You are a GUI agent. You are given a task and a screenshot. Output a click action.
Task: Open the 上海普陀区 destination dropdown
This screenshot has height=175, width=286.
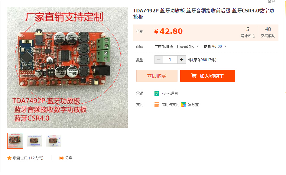click(187, 47)
